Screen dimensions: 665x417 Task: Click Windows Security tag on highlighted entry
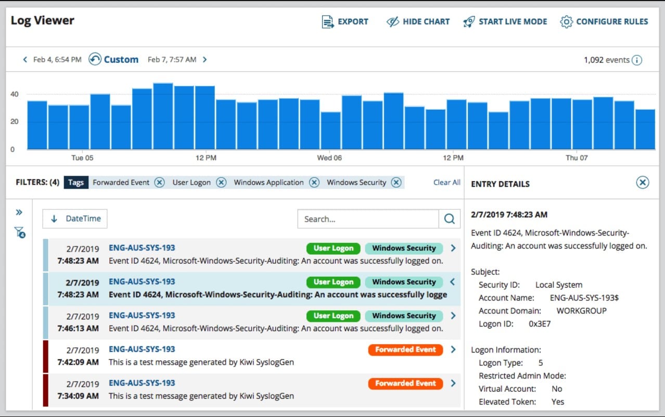point(404,282)
